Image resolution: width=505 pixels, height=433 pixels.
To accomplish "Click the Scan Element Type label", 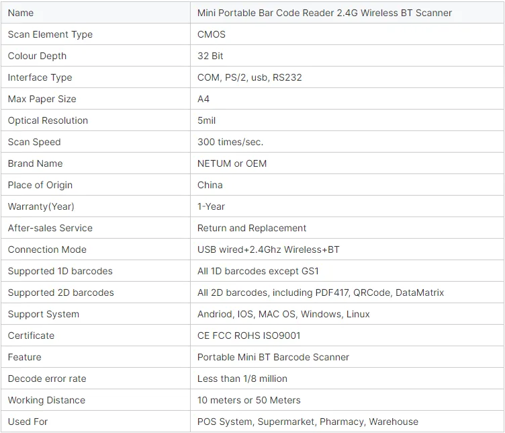I will click(50, 34).
